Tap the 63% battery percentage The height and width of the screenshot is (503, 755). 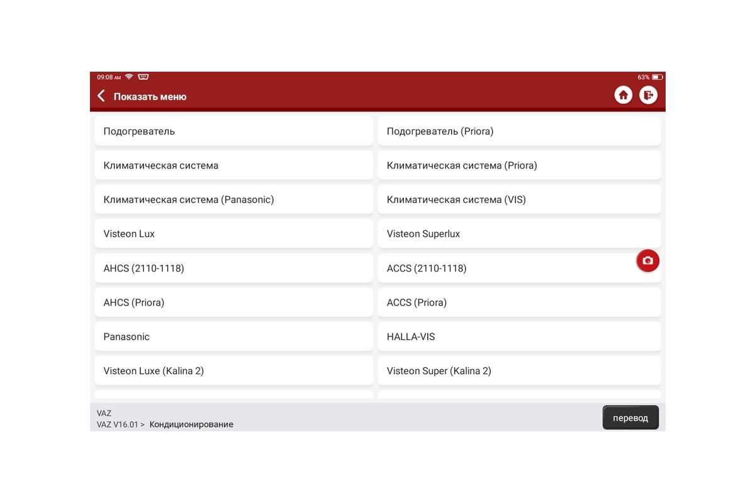click(644, 77)
